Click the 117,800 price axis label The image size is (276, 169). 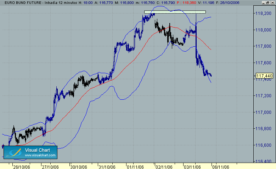point(263,46)
